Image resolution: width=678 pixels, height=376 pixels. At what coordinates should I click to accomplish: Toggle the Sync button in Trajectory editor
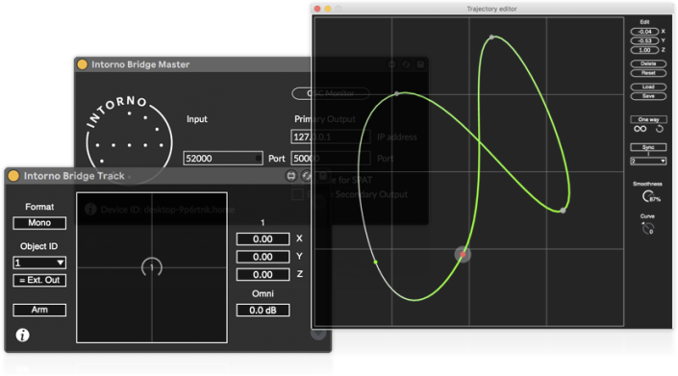pos(648,147)
